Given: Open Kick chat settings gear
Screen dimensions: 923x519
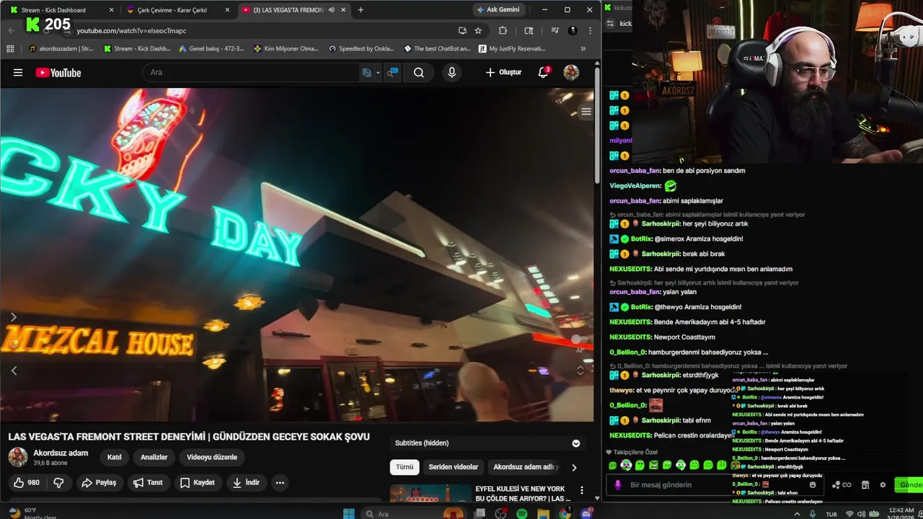Looking at the screenshot, I should click(883, 485).
